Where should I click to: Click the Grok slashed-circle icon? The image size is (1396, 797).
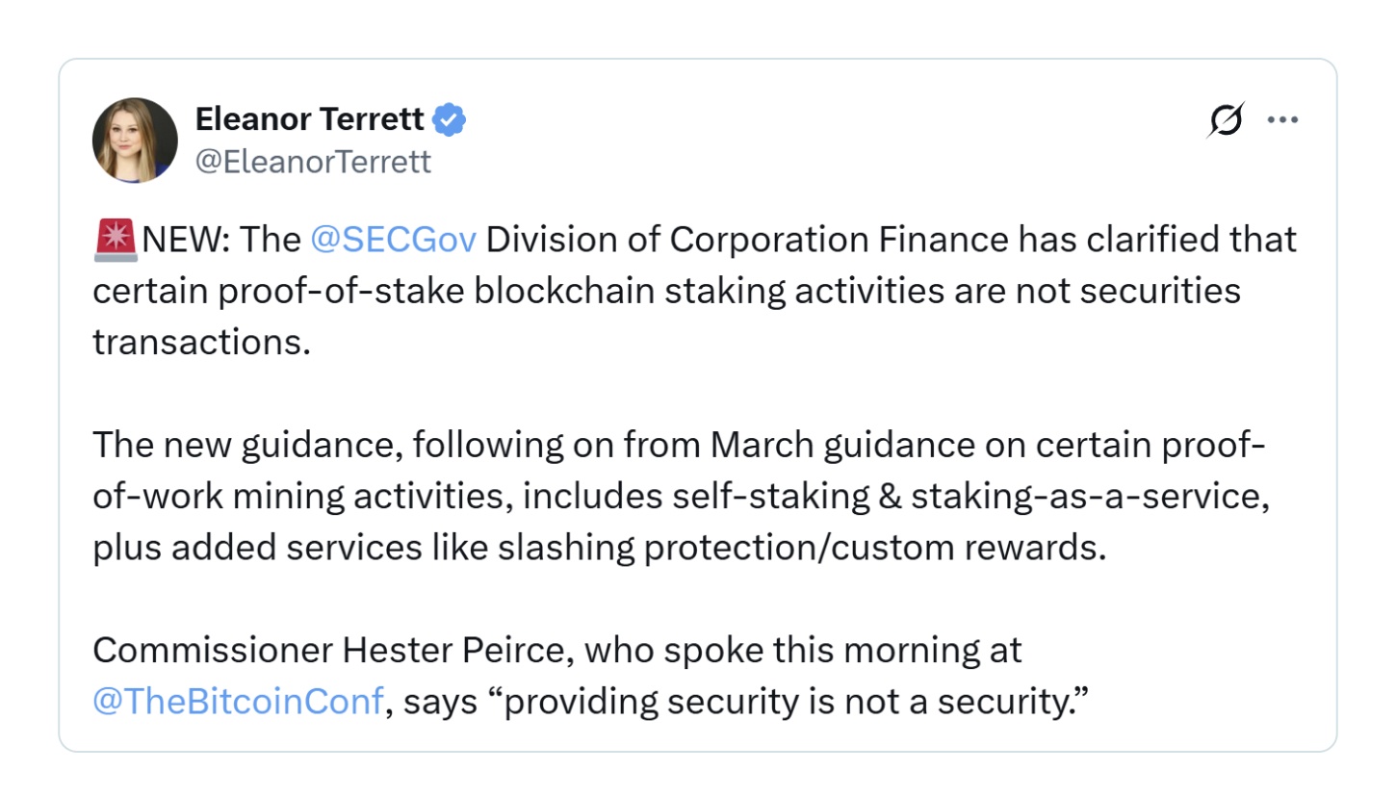pyautogui.click(x=1225, y=120)
